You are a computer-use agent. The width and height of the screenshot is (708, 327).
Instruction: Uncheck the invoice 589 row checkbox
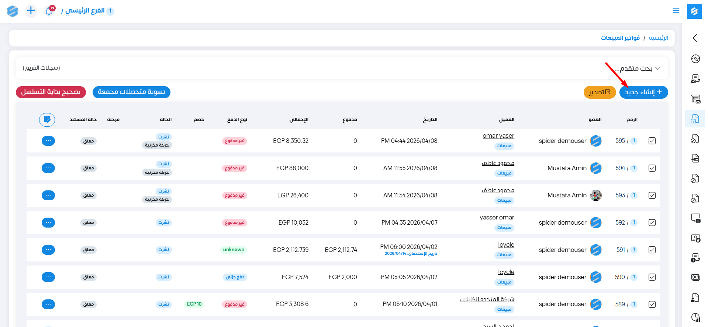[652, 305]
